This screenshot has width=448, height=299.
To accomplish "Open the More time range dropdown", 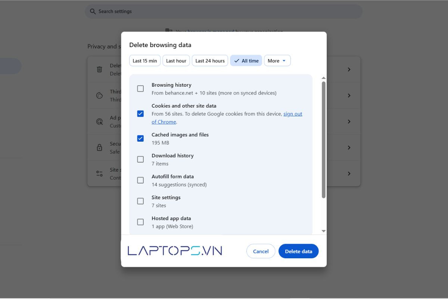I will (277, 61).
